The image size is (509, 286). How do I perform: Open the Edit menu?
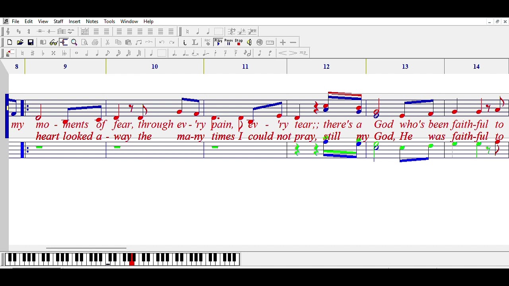point(29,21)
